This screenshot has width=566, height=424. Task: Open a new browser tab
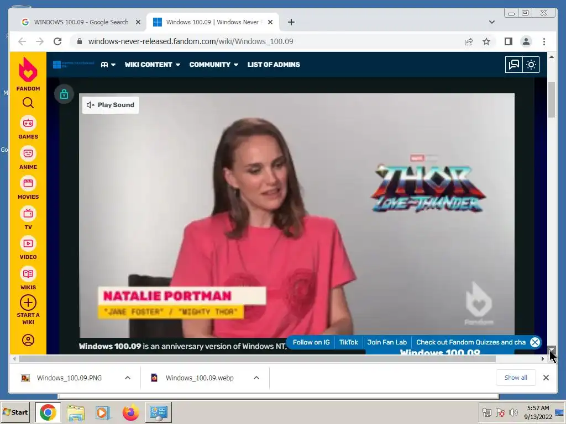[291, 22]
